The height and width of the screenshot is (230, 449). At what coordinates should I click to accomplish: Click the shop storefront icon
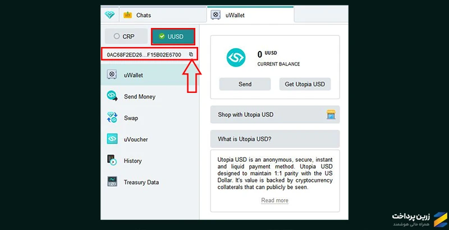click(331, 114)
